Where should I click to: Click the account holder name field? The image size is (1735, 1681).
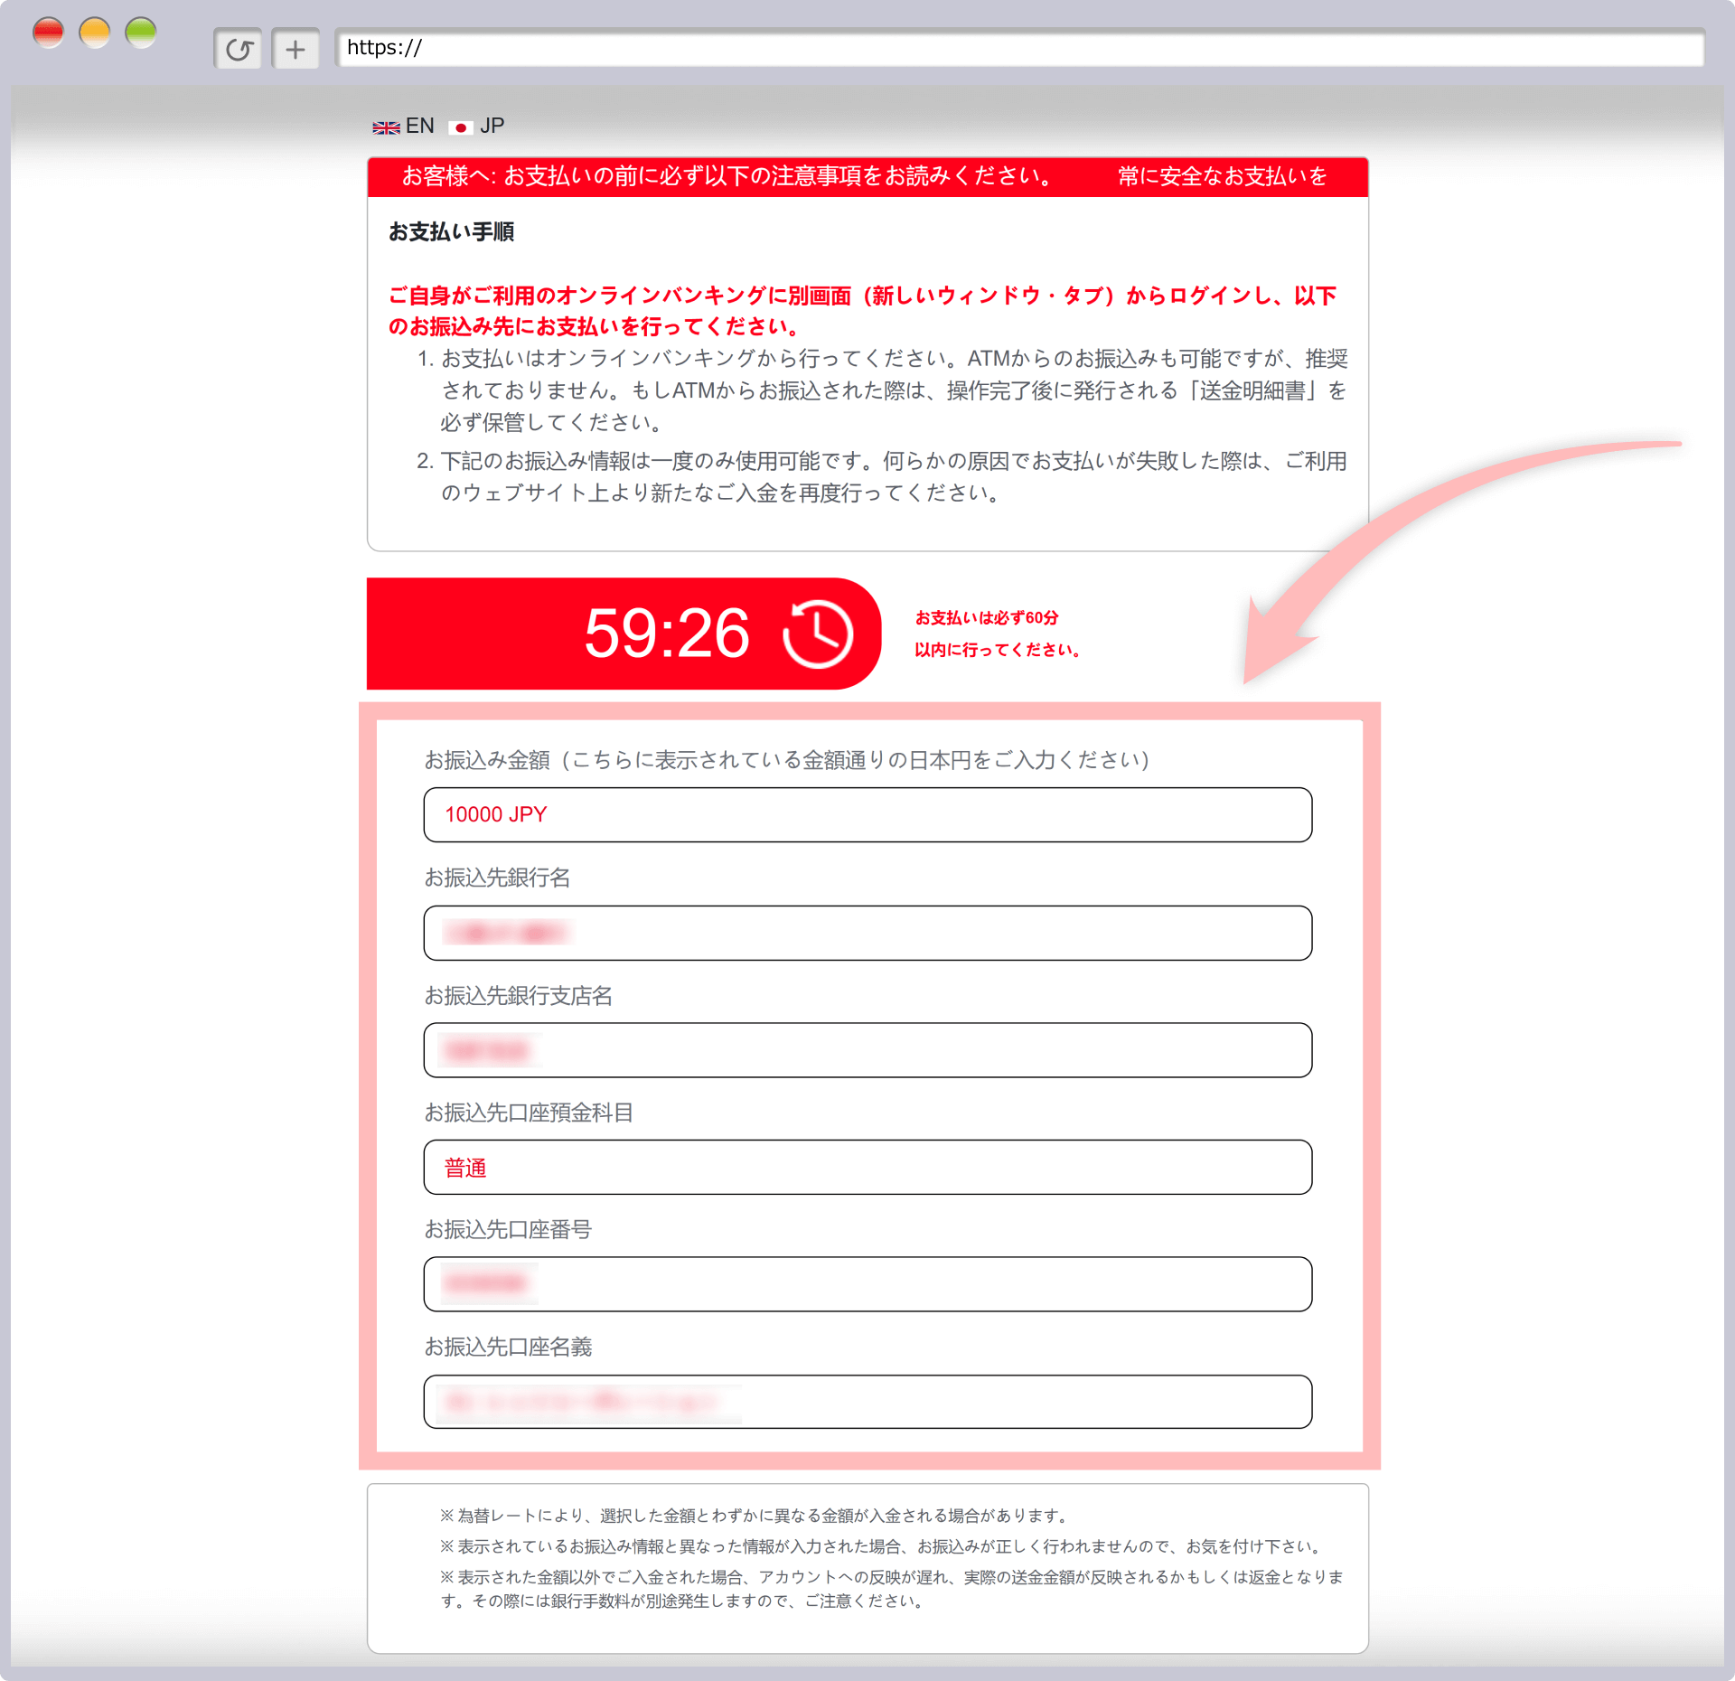point(867,1402)
